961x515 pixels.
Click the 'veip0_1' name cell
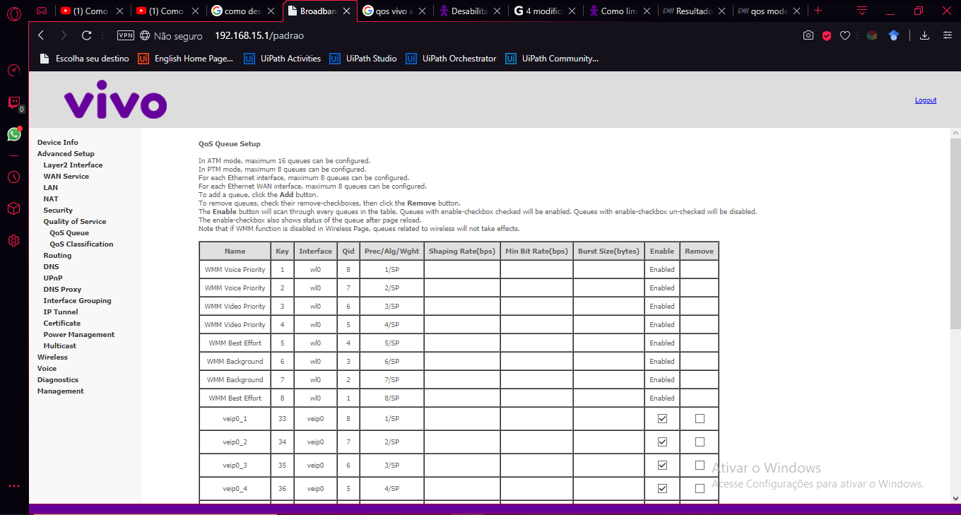tap(235, 419)
